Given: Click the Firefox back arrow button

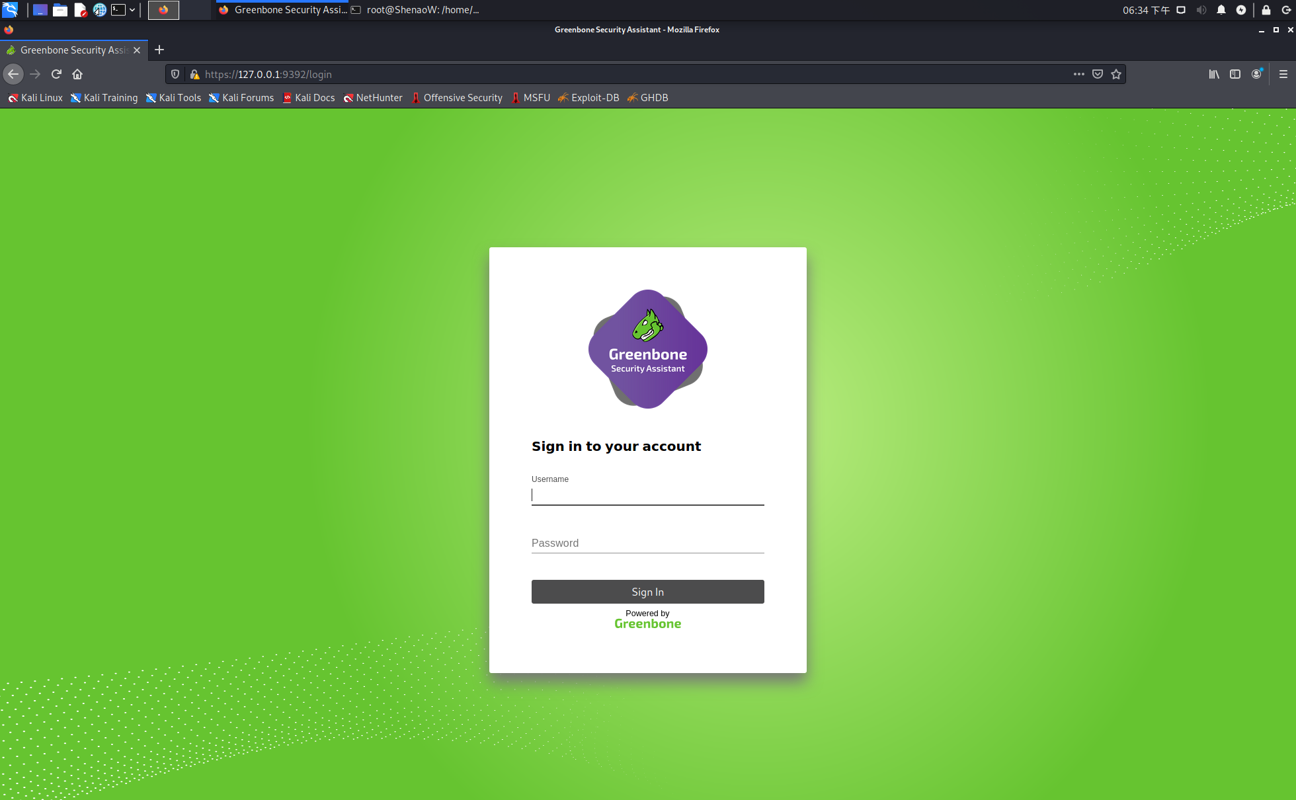Looking at the screenshot, I should [x=13, y=74].
